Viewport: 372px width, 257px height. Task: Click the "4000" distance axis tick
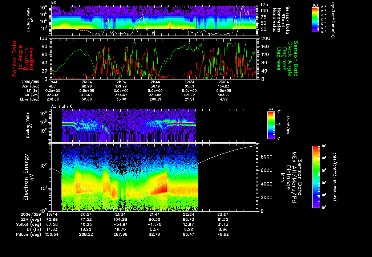(x=267, y=184)
